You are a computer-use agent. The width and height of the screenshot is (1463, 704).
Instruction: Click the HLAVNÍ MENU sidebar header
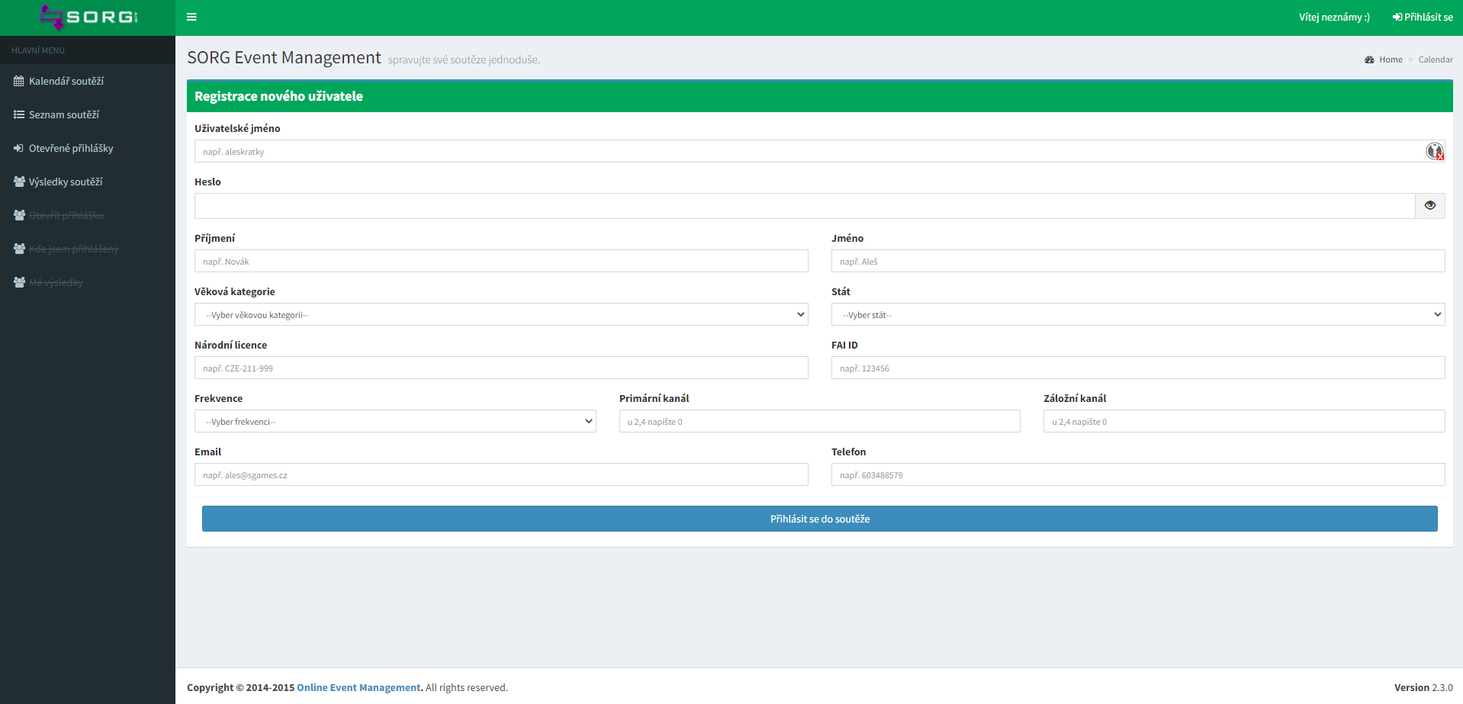(x=38, y=50)
